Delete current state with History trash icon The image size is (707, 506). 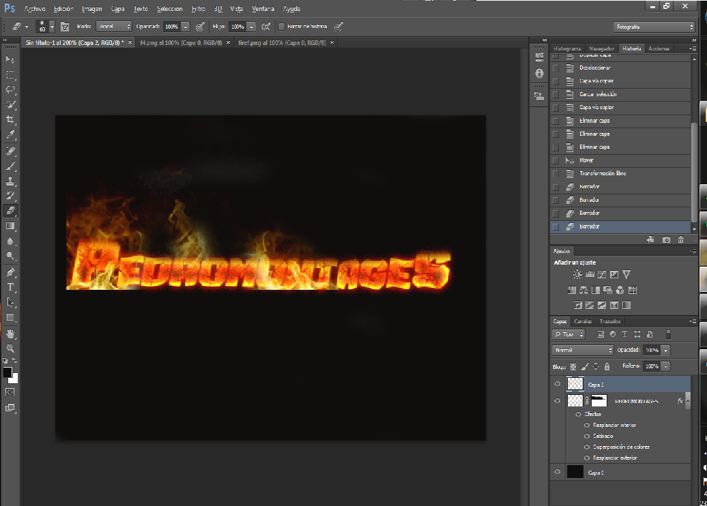click(x=681, y=240)
